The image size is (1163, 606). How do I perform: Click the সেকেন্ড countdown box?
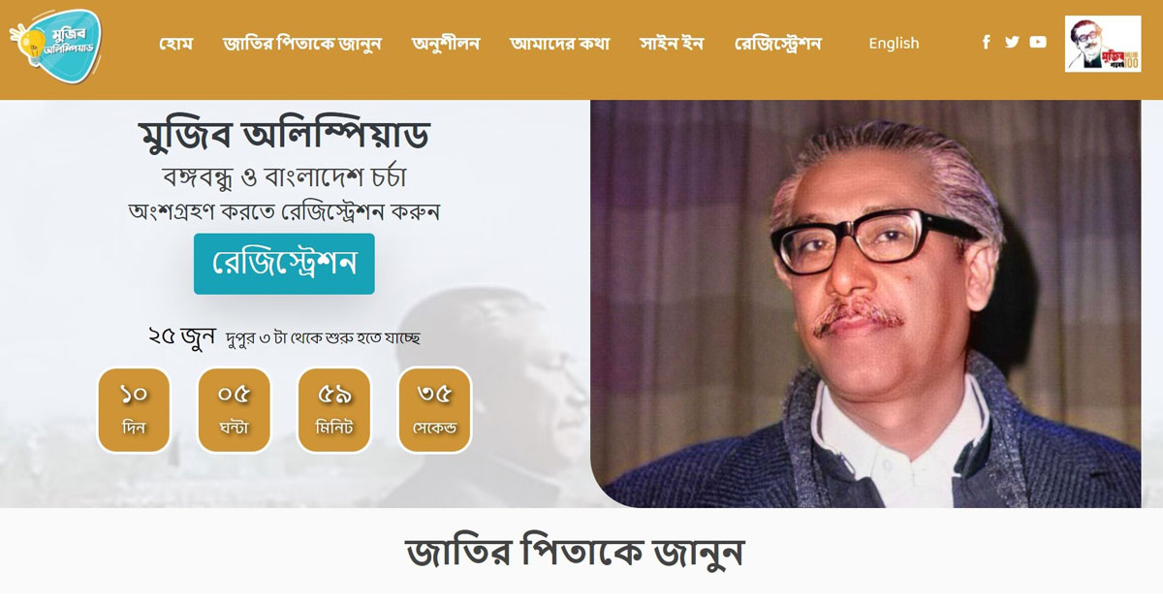(x=435, y=410)
